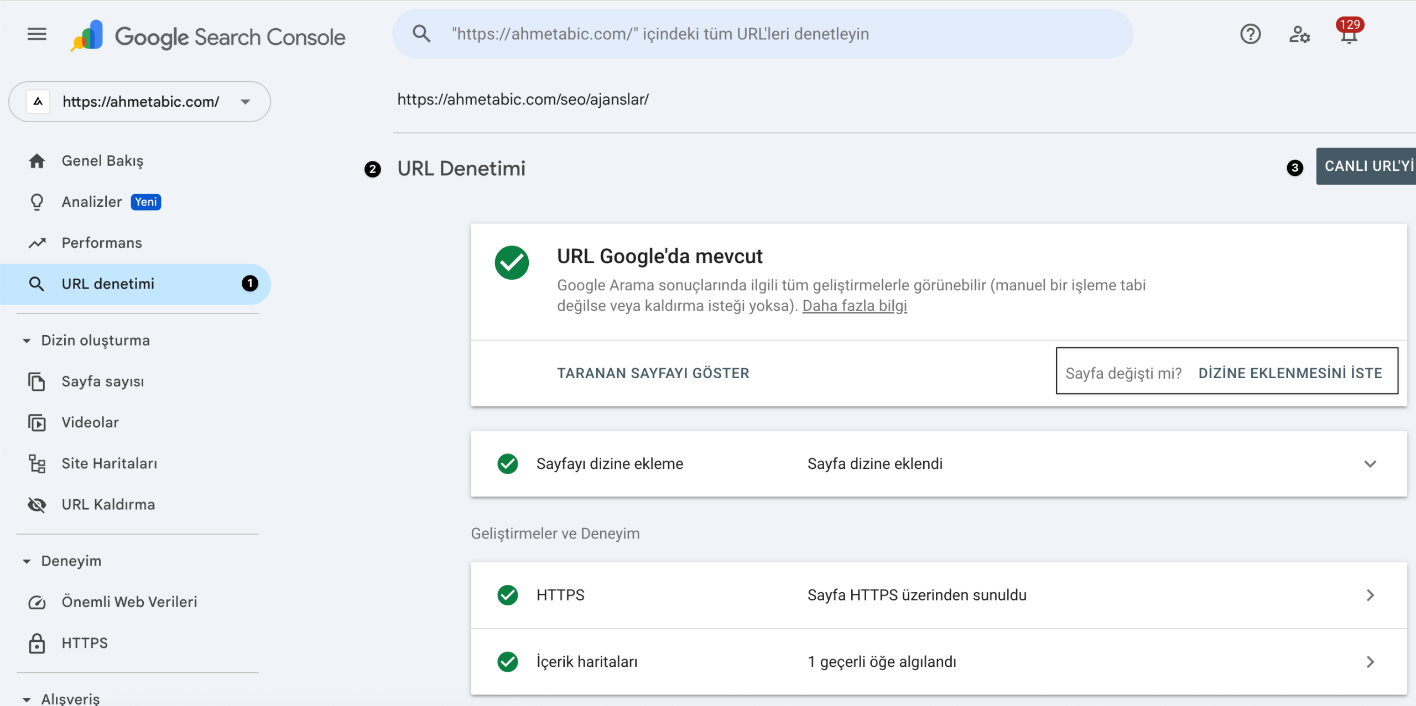Click the text Sayfa HTTPS üzerinden sunuldu

pos(917,595)
